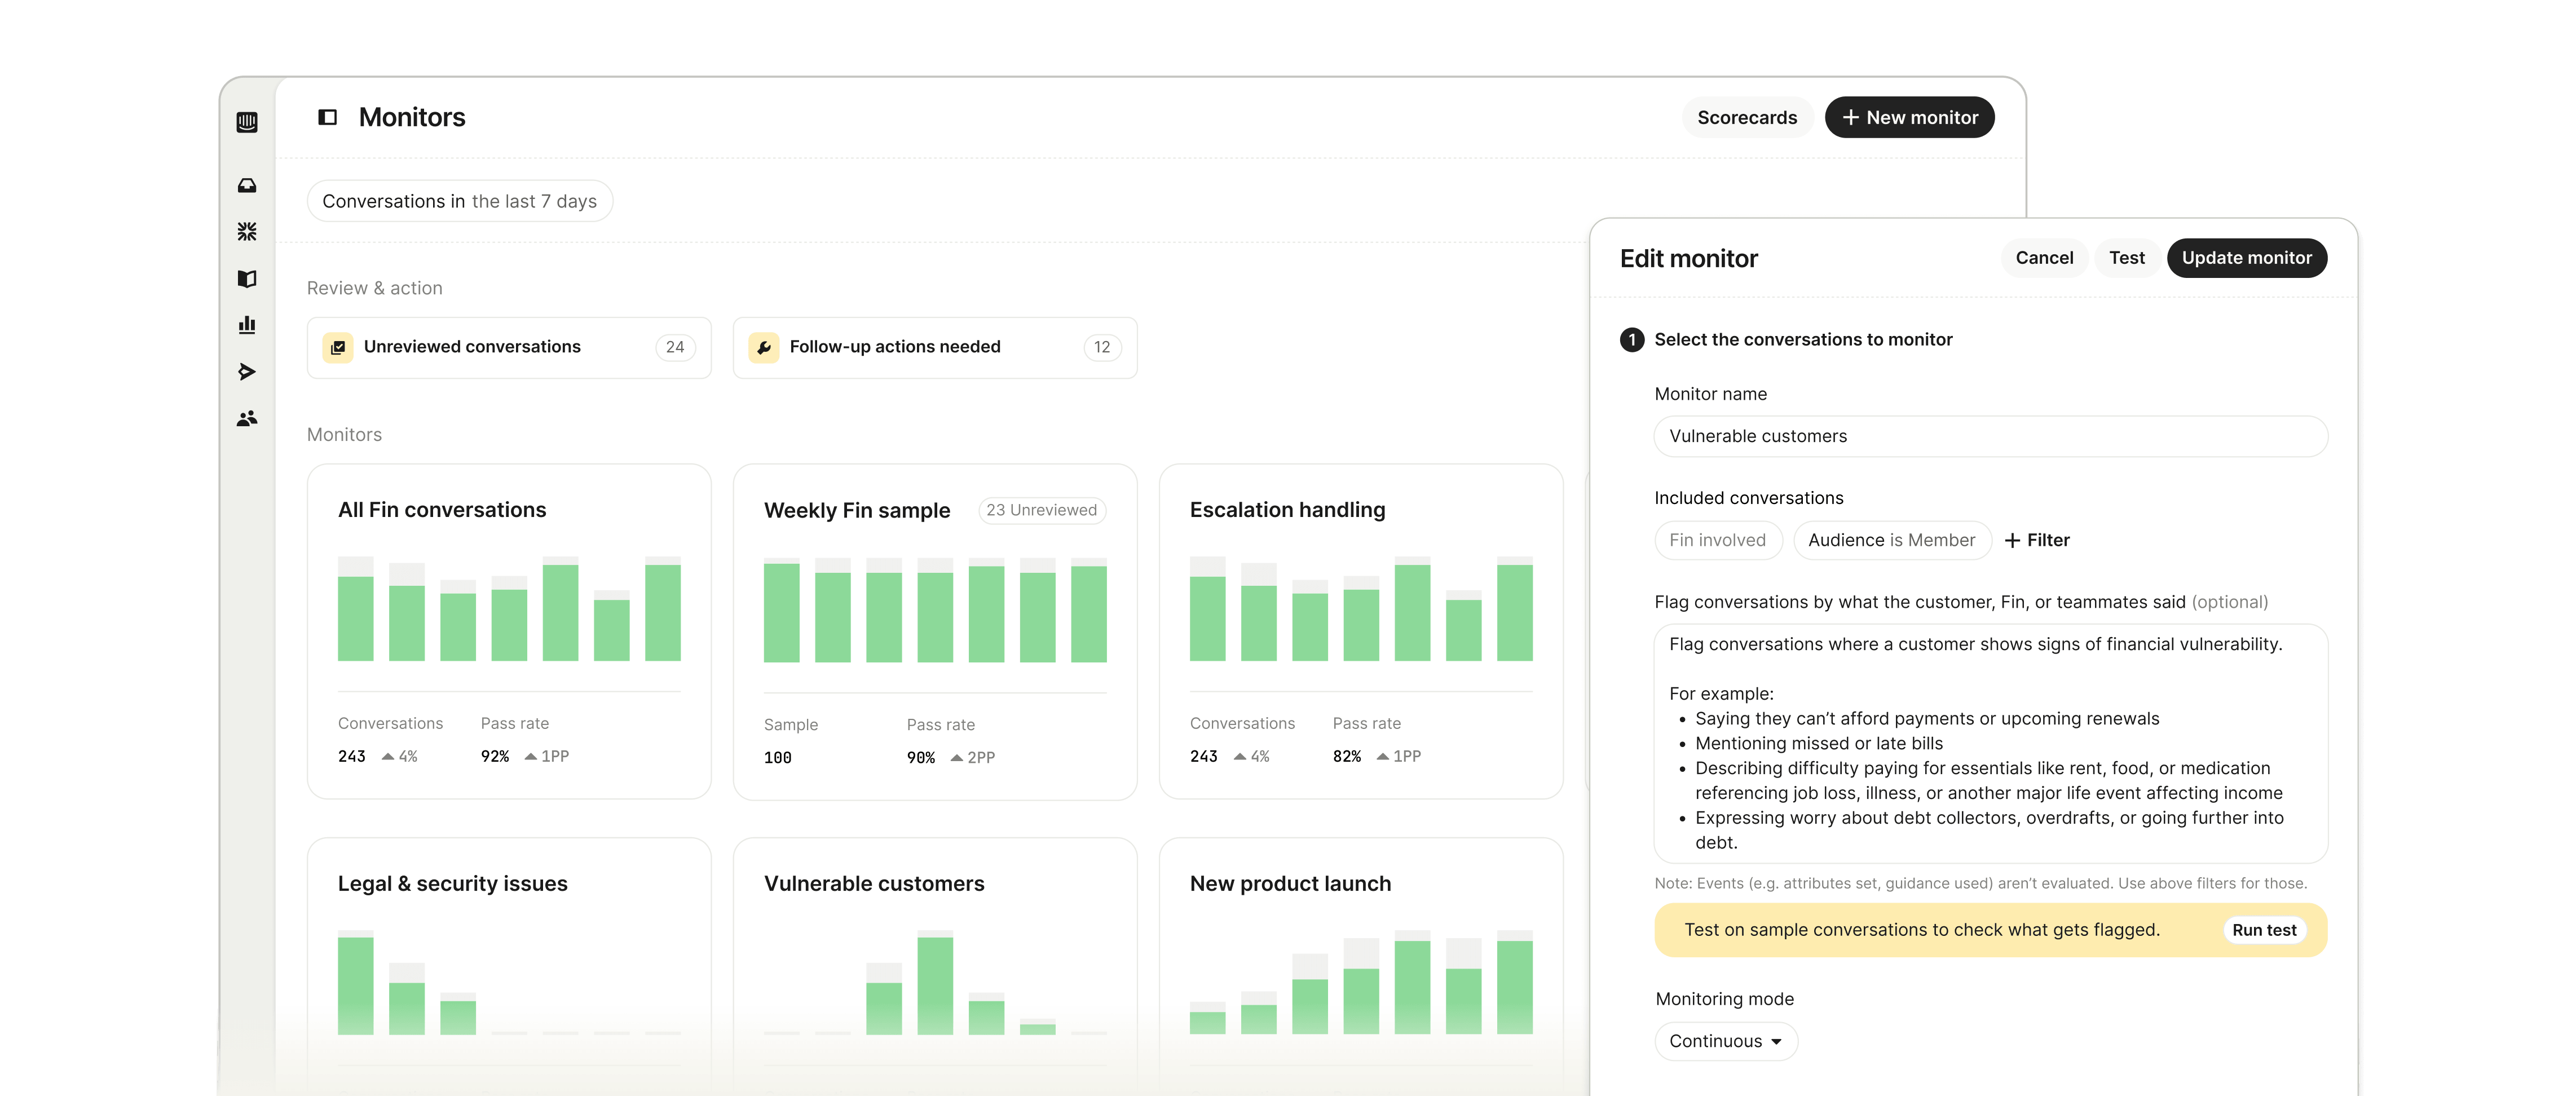The height and width of the screenshot is (1096, 2576).
Task: Add a filter with the plus Filter button
Action: pos(2037,540)
